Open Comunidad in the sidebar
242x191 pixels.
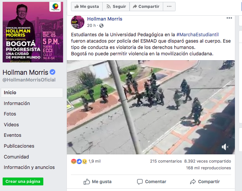[x=16, y=157]
